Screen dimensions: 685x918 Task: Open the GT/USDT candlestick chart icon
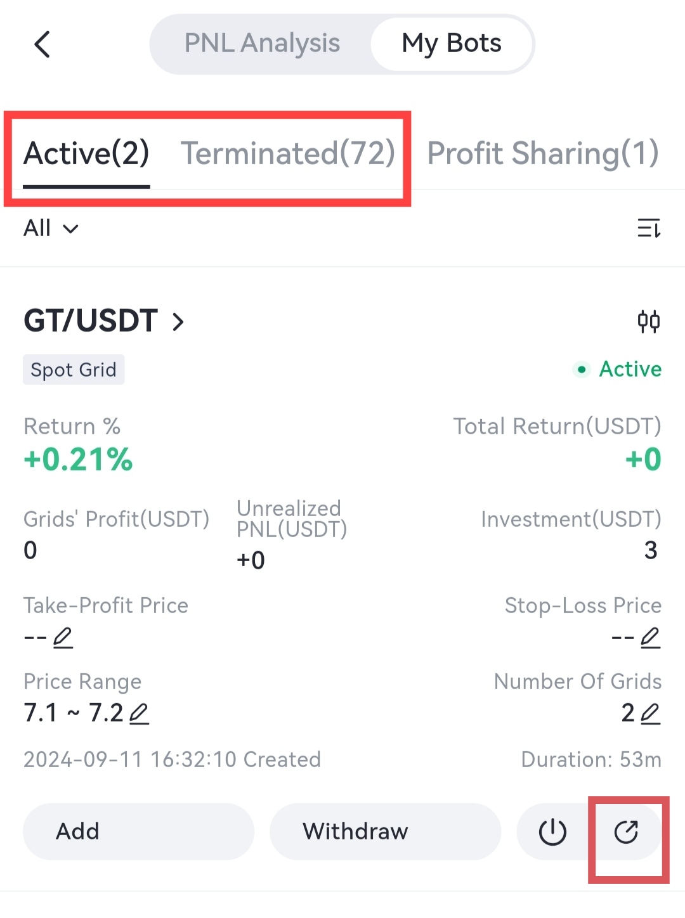648,321
